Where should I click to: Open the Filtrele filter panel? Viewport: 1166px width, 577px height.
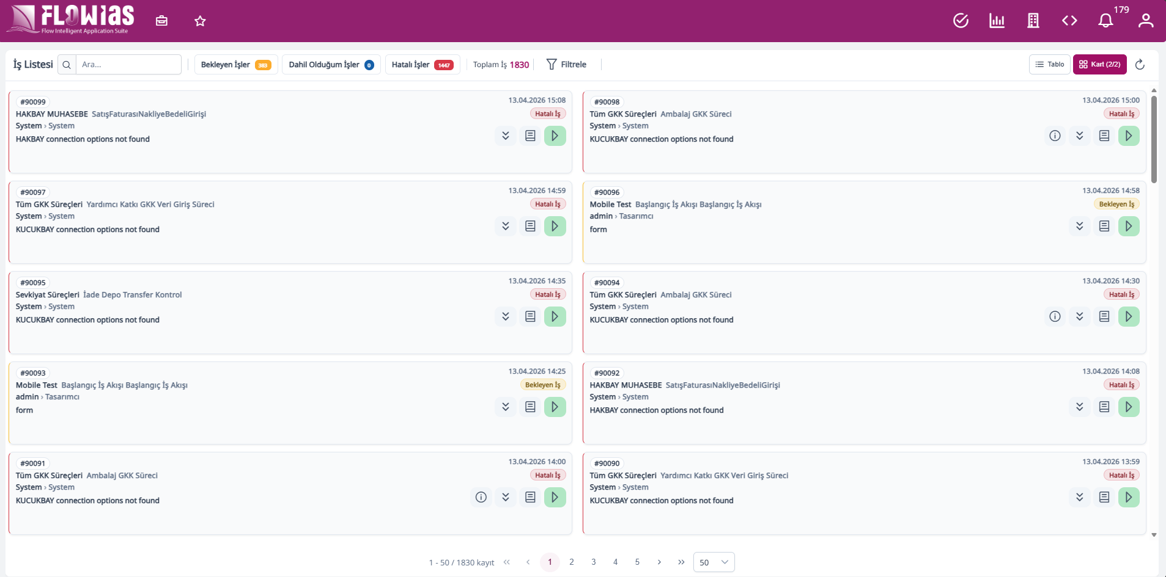tap(566, 64)
